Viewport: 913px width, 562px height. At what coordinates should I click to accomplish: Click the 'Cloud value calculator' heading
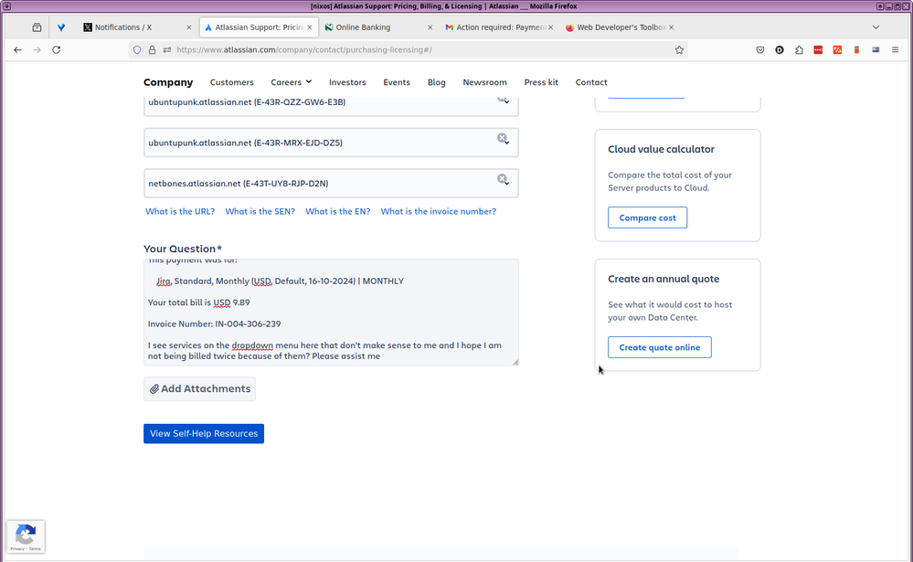coord(661,149)
